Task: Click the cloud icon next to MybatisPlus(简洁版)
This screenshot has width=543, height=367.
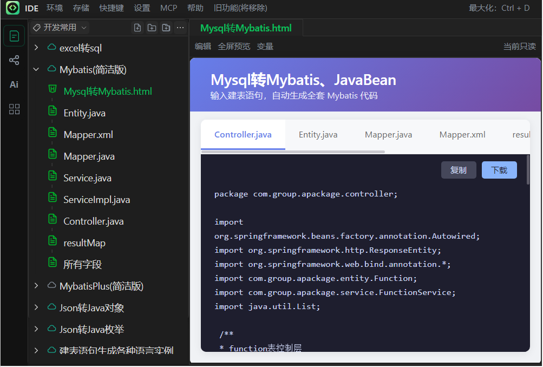Action: pos(51,285)
